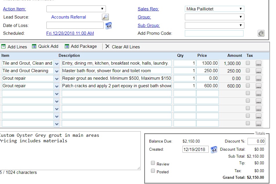Screen dimensions: 276x184
Task: Open item dropdown for Tile and Grout Cleaning
Action: 57,71
